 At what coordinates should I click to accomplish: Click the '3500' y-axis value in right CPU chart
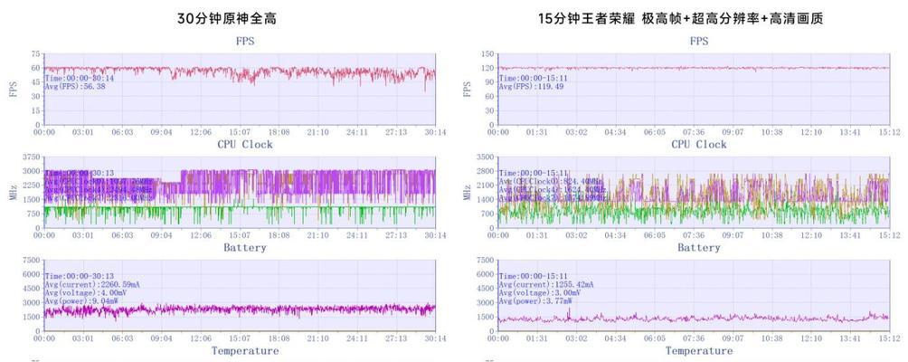(x=485, y=157)
